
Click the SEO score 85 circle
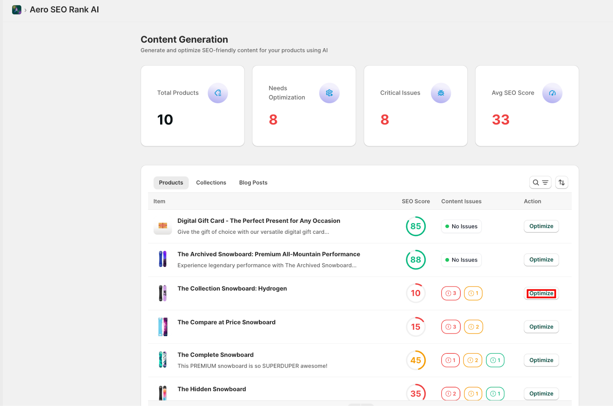[416, 226]
